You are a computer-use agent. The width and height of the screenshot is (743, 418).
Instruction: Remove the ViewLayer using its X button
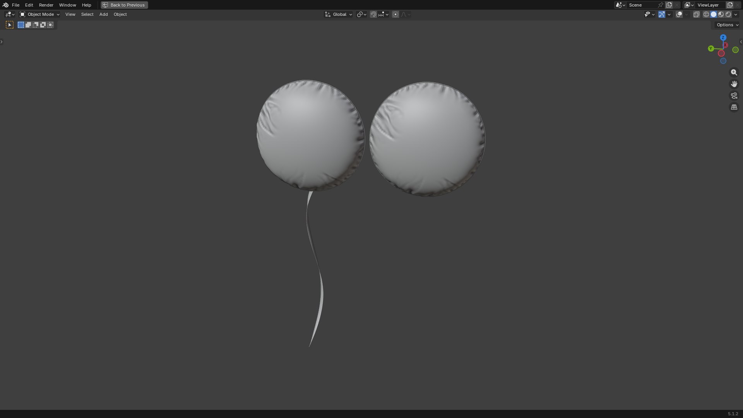[x=738, y=5]
